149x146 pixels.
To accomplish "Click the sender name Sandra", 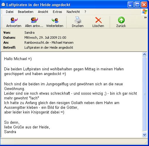I will [29, 33].
